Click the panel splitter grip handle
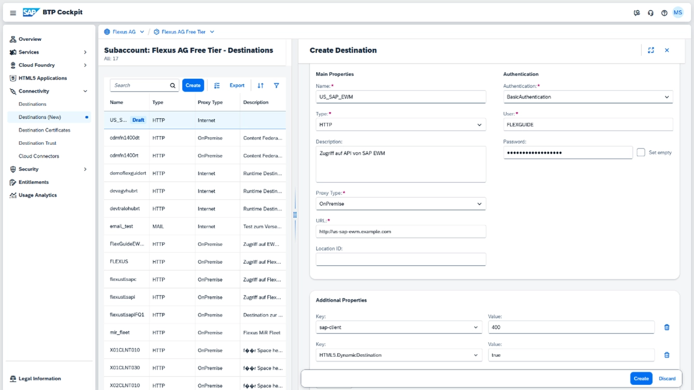This screenshot has width=694, height=390. point(295,215)
